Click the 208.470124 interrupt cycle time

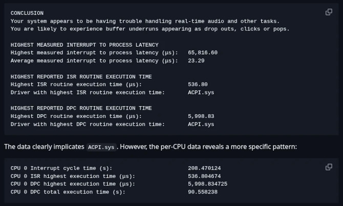[204, 168]
